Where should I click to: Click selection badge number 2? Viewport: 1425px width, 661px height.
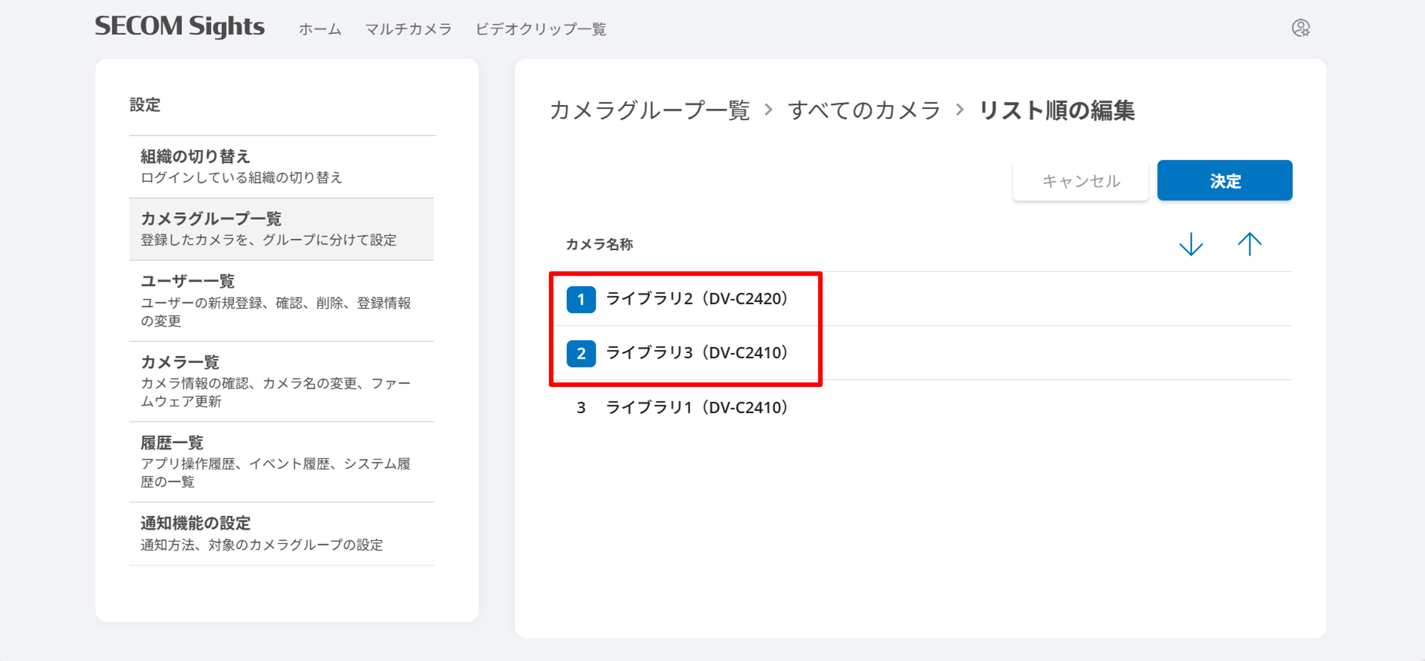click(581, 354)
